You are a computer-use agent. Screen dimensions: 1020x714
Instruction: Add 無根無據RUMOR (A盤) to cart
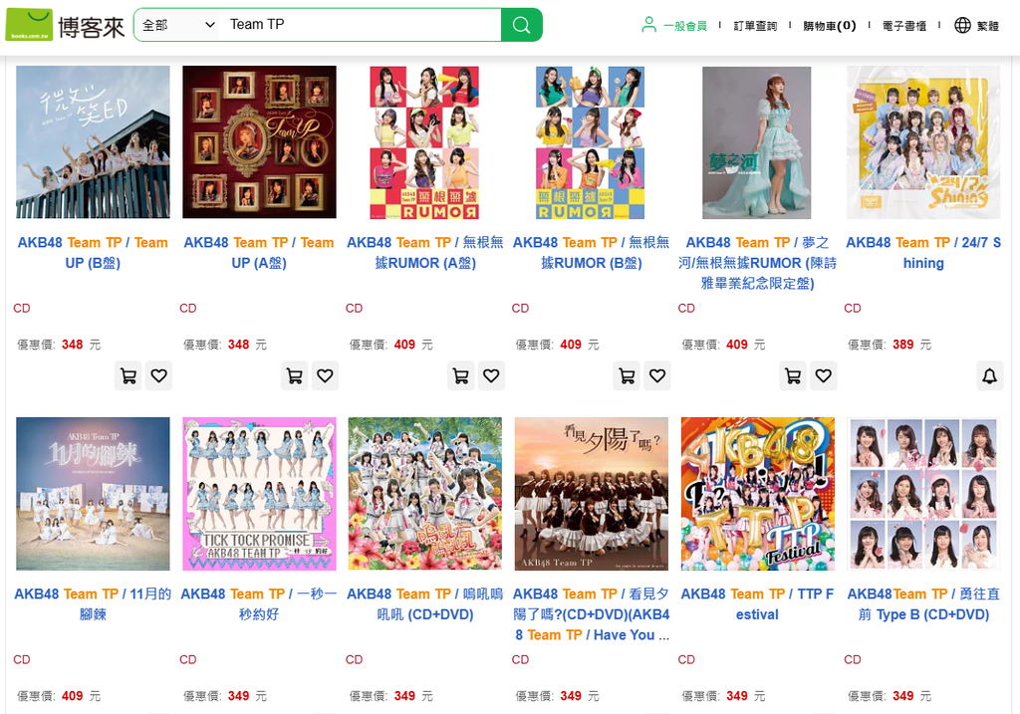click(x=460, y=375)
